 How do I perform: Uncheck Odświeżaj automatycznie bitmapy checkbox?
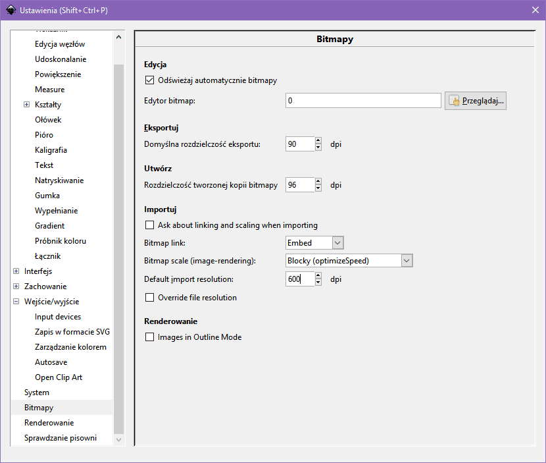point(149,80)
